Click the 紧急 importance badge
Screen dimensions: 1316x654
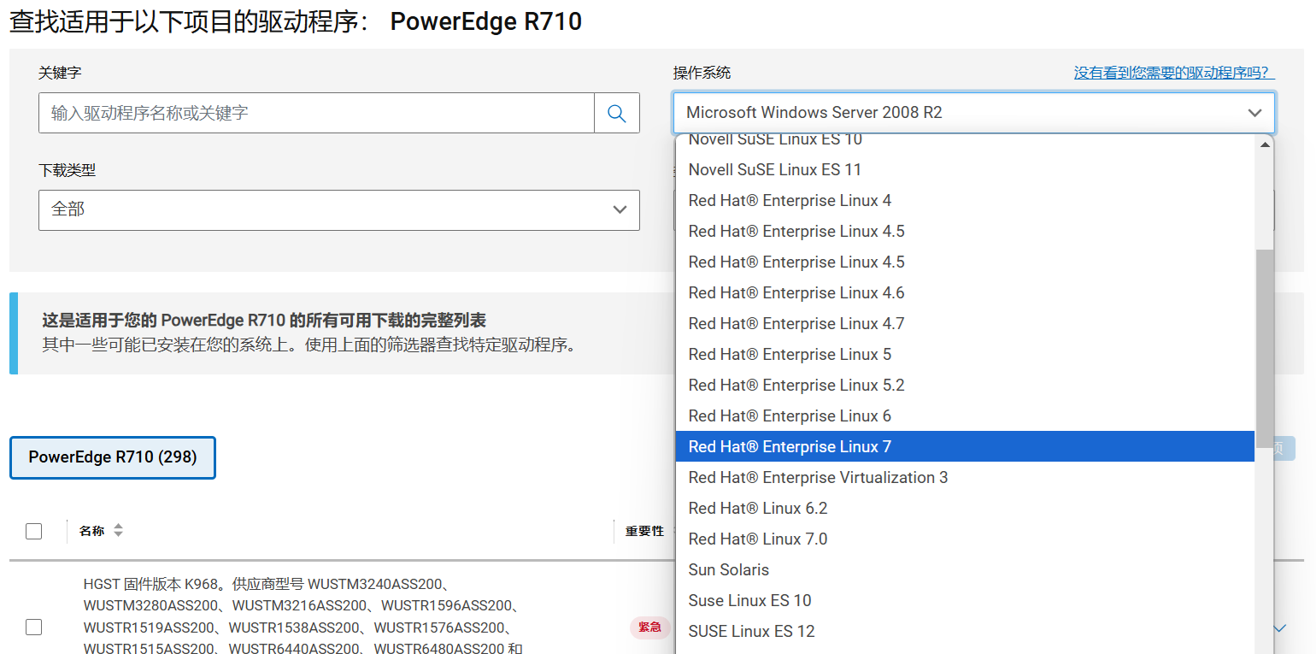click(649, 627)
